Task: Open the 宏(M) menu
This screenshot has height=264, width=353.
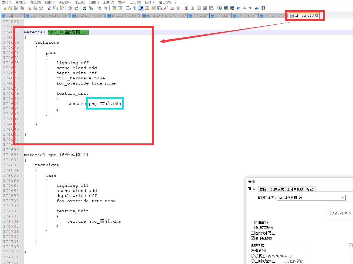Action: tap(122, 2)
